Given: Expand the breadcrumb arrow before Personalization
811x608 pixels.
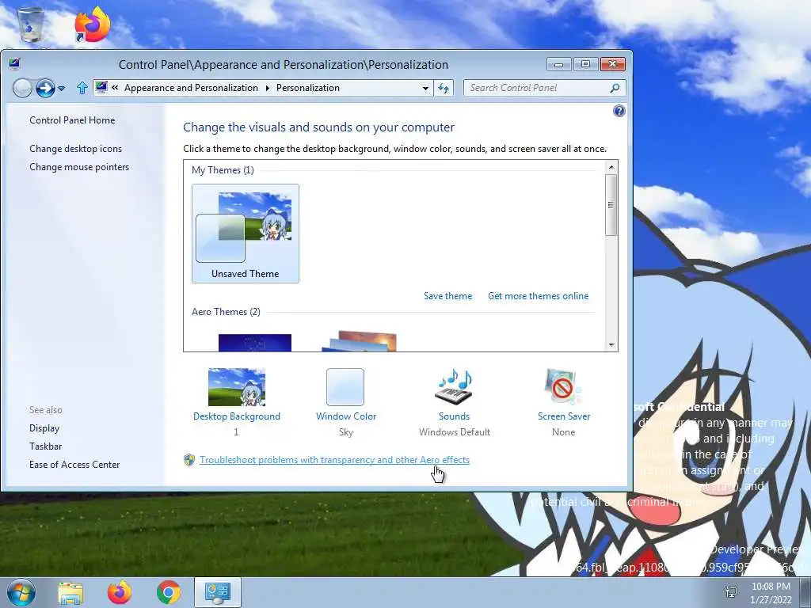Looking at the screenshot, I should click(268, 89).
